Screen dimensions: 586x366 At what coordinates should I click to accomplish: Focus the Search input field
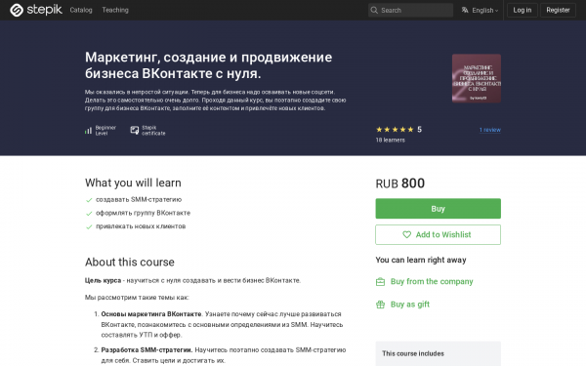pyautogui.click(x=410, y=10)
